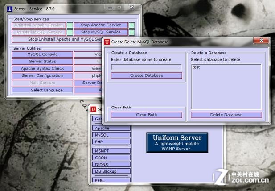This screenshot has height=191, width=275.
Task: Open the PERL section in the configuration window
Action: pos(111,180)
